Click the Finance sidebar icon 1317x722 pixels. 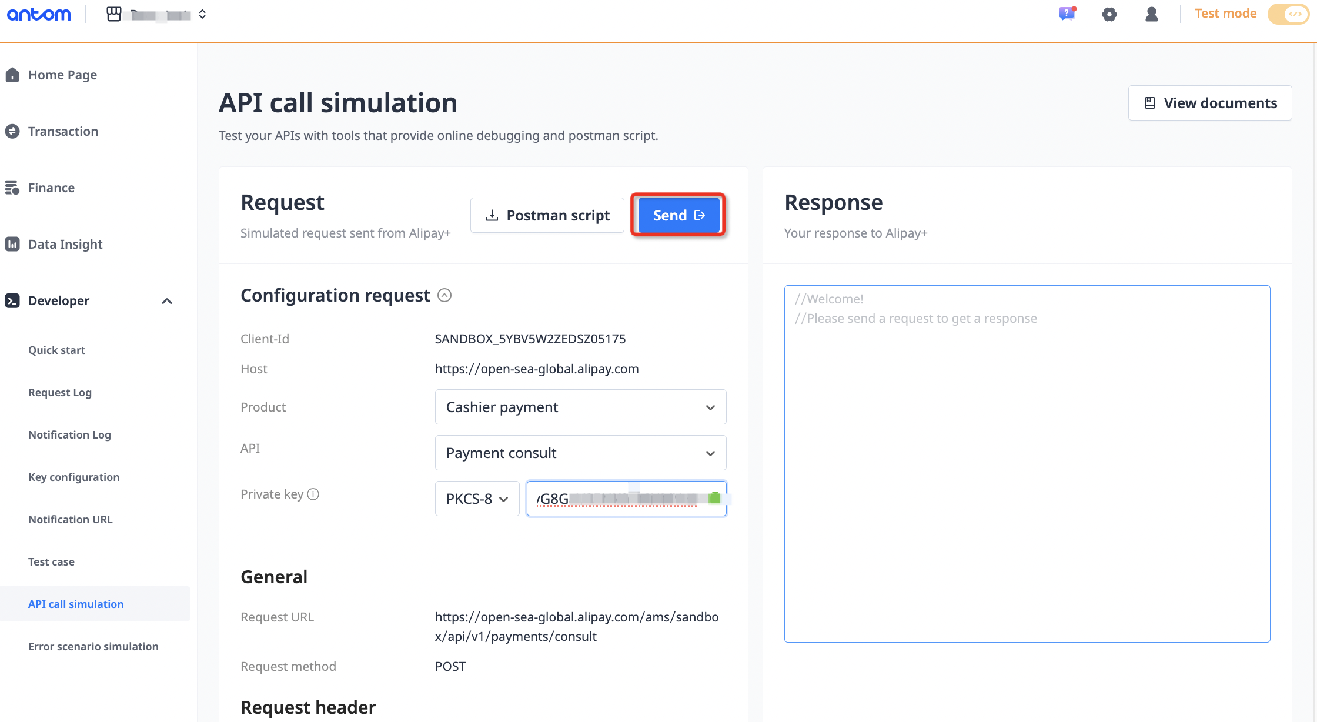[x=12, y=188]
